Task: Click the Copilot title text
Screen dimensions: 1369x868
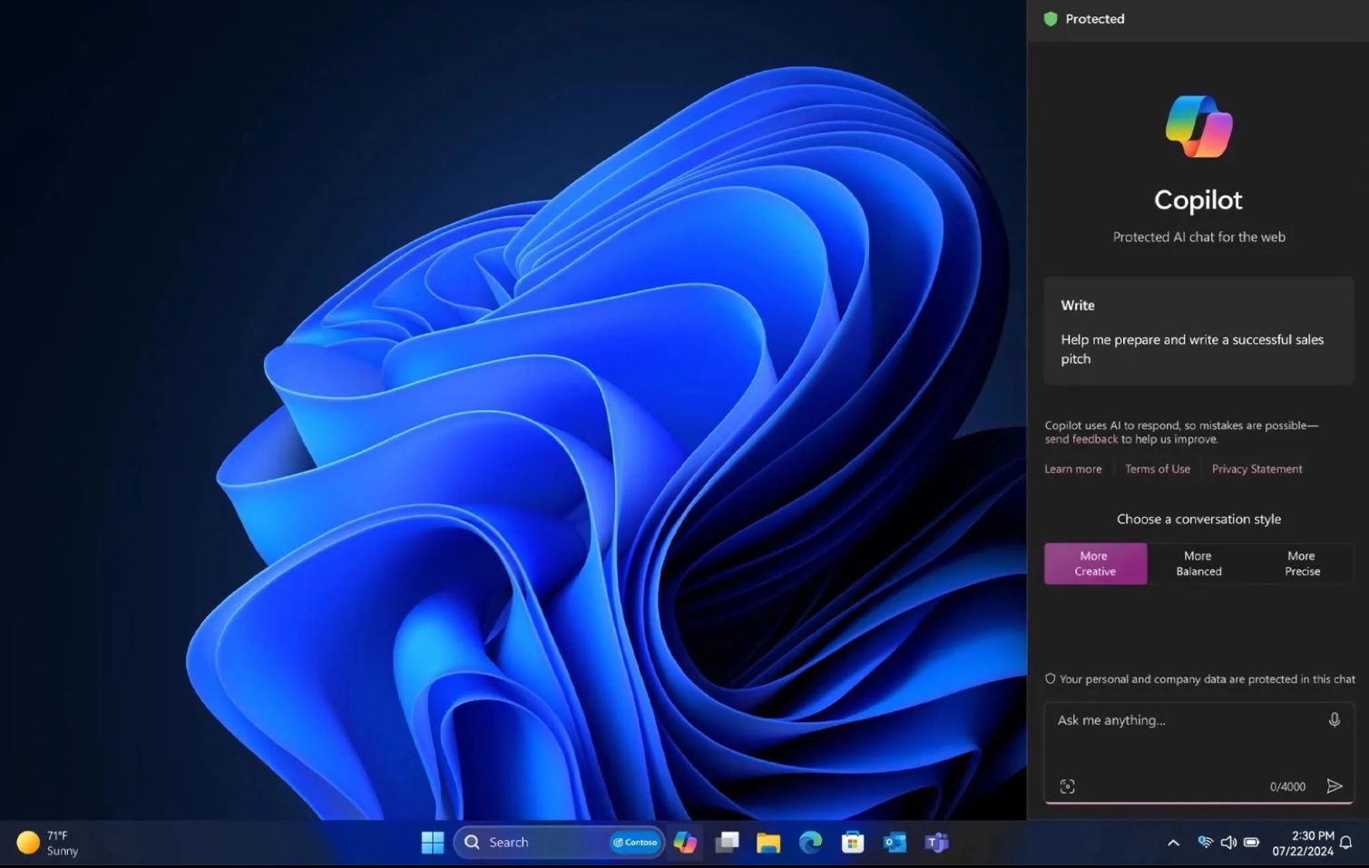Action: pyautogui.click(x=1198, y=200)
